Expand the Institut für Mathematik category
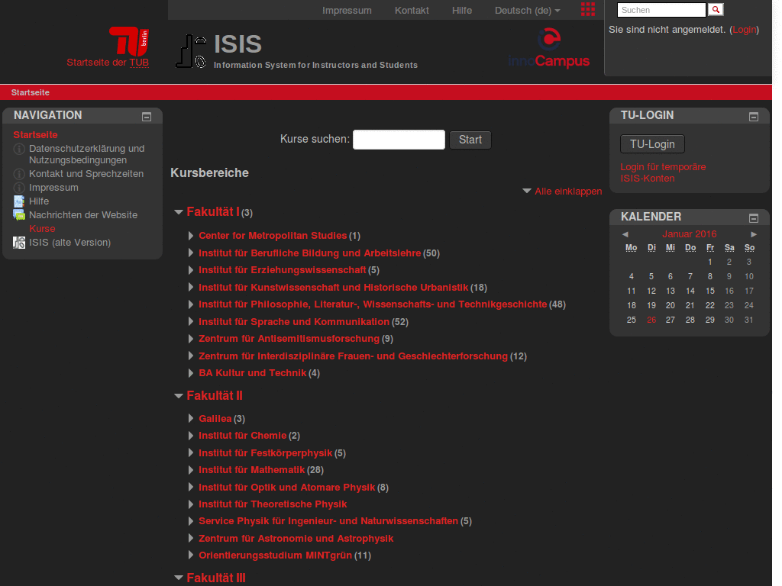Viewport: 782px width, 586px height. pos(190,470)
